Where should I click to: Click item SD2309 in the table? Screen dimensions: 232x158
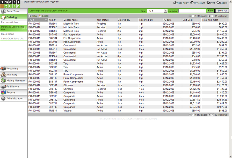pyautogui.click(x=53, y=63)
